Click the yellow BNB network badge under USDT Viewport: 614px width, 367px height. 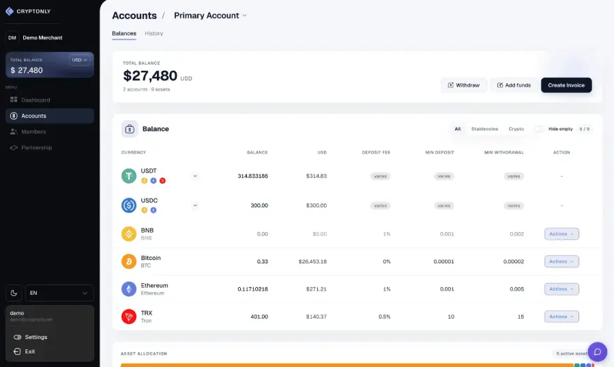[x=144, y=181]
